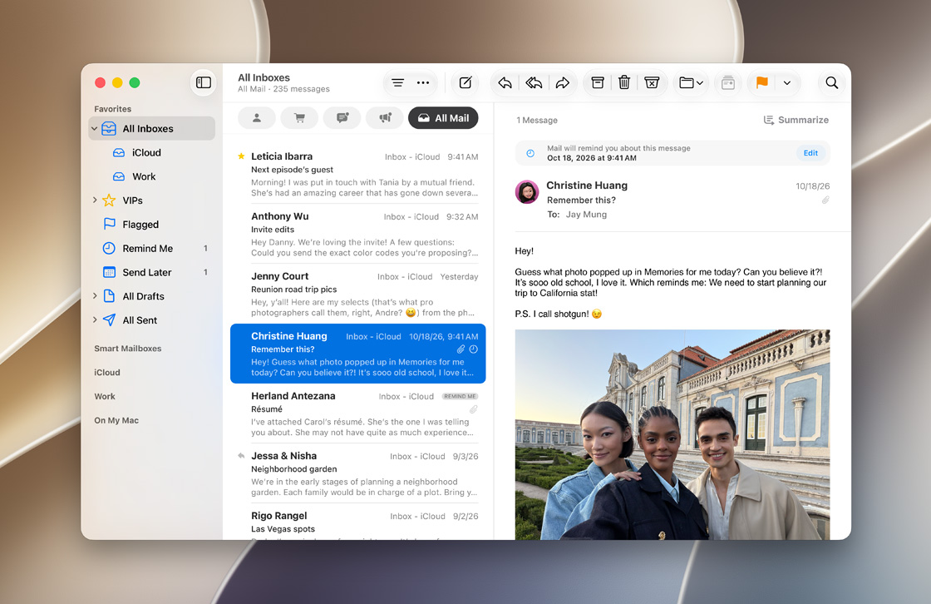Click the reminder clock on Christine's list row
931x604 pixels.
[473, 349]
